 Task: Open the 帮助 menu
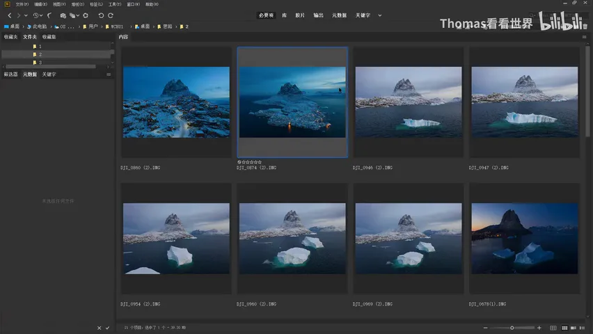152,4
